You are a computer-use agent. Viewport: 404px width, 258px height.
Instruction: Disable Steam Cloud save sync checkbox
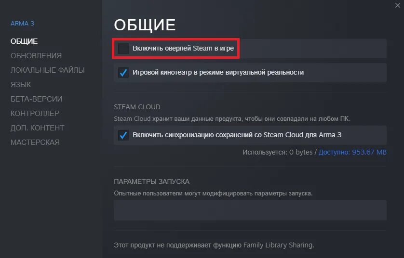[123, 135]
